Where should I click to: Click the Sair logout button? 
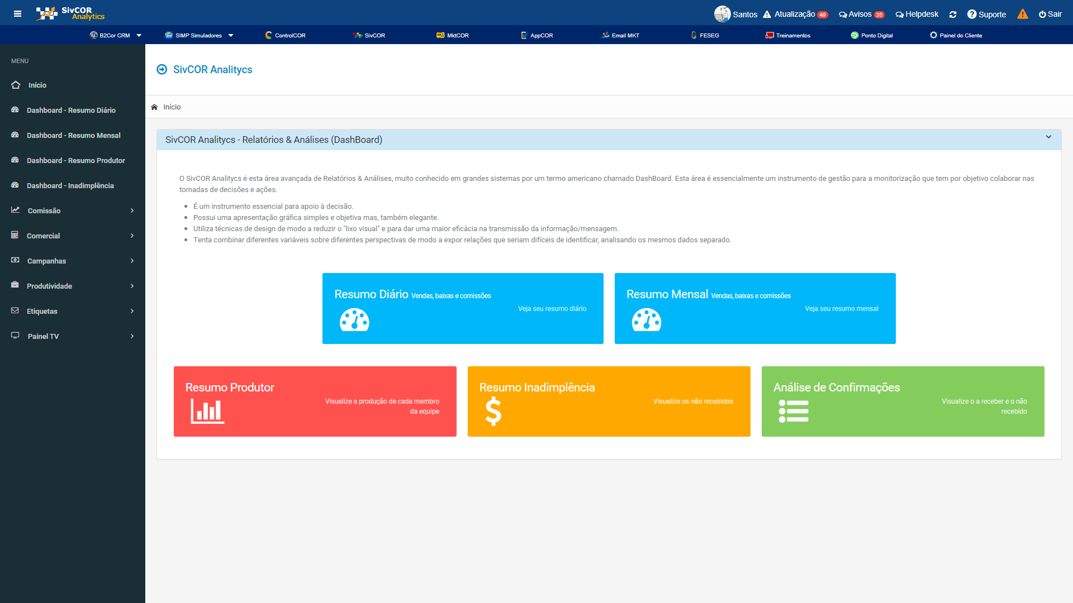click(1051, 15)
